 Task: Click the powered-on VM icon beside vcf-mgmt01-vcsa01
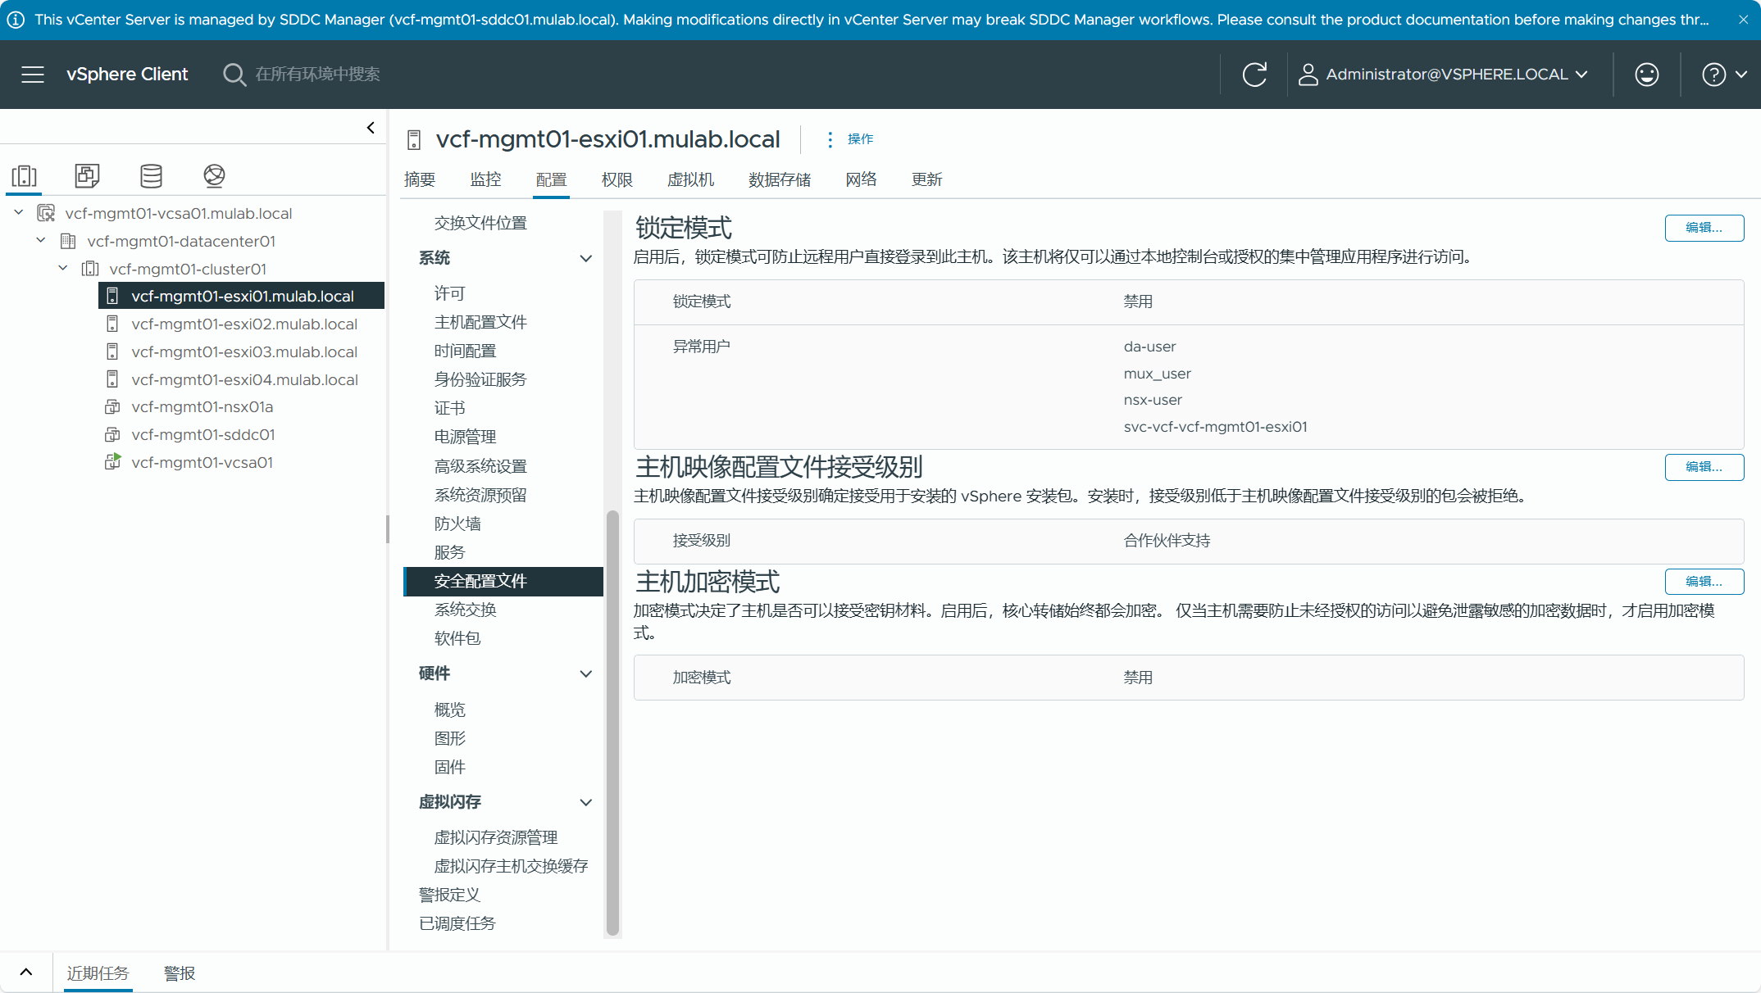coord(113,462)
